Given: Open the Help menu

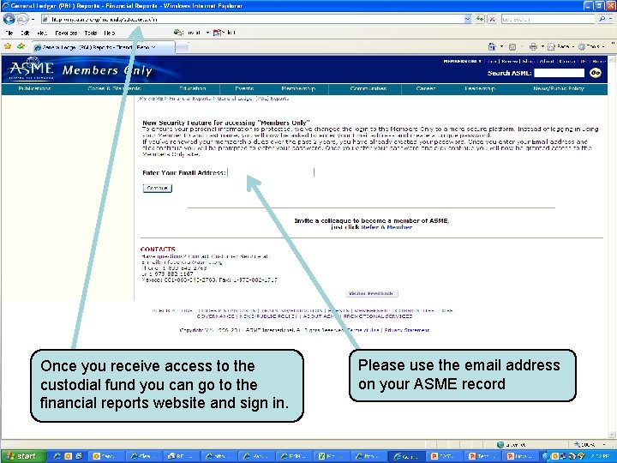Looking at the screenshot, I should [110, 33].
